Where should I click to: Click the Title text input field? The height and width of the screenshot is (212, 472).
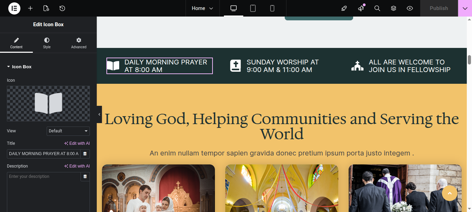pos(44,154)
